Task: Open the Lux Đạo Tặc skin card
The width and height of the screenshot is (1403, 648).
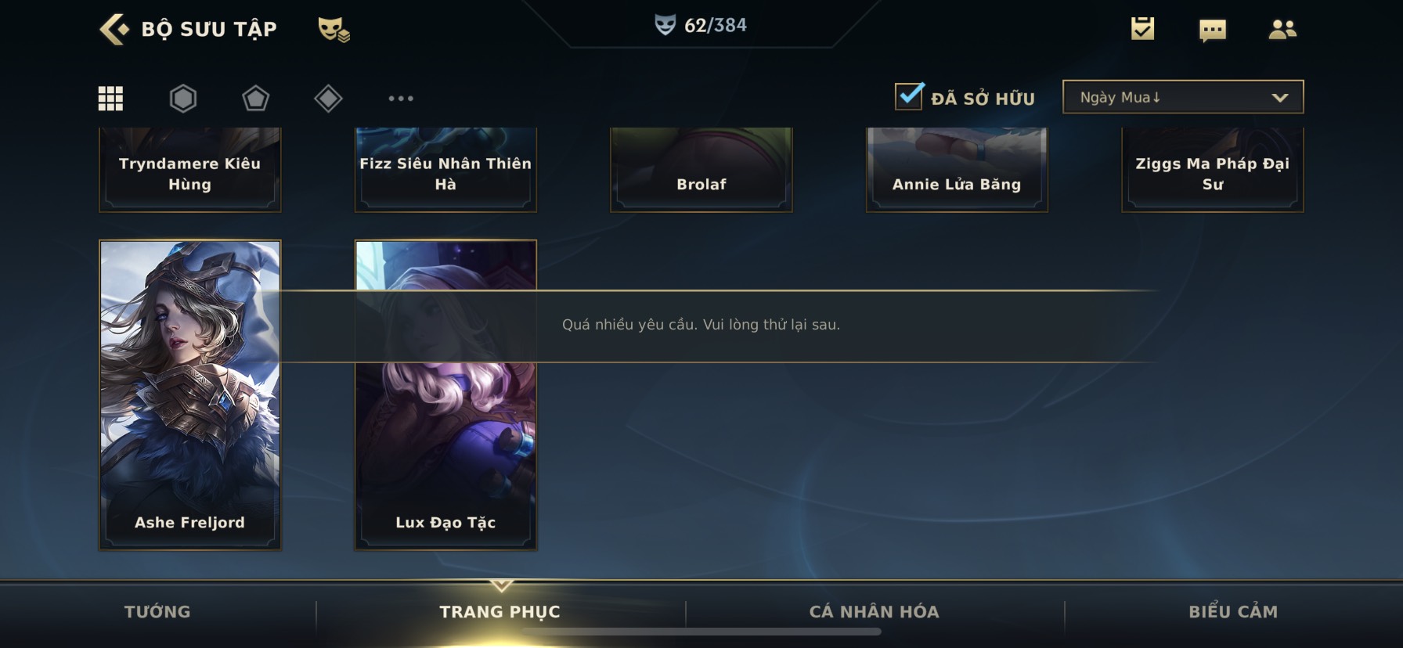Action: click(x=445, y=395)
